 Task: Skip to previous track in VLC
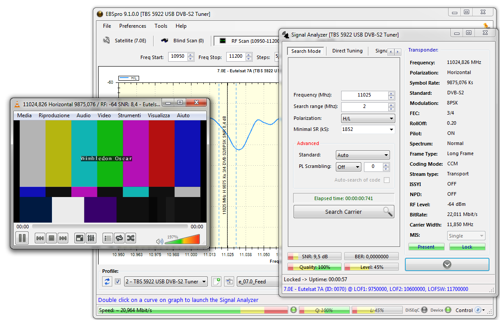point(40,238)
